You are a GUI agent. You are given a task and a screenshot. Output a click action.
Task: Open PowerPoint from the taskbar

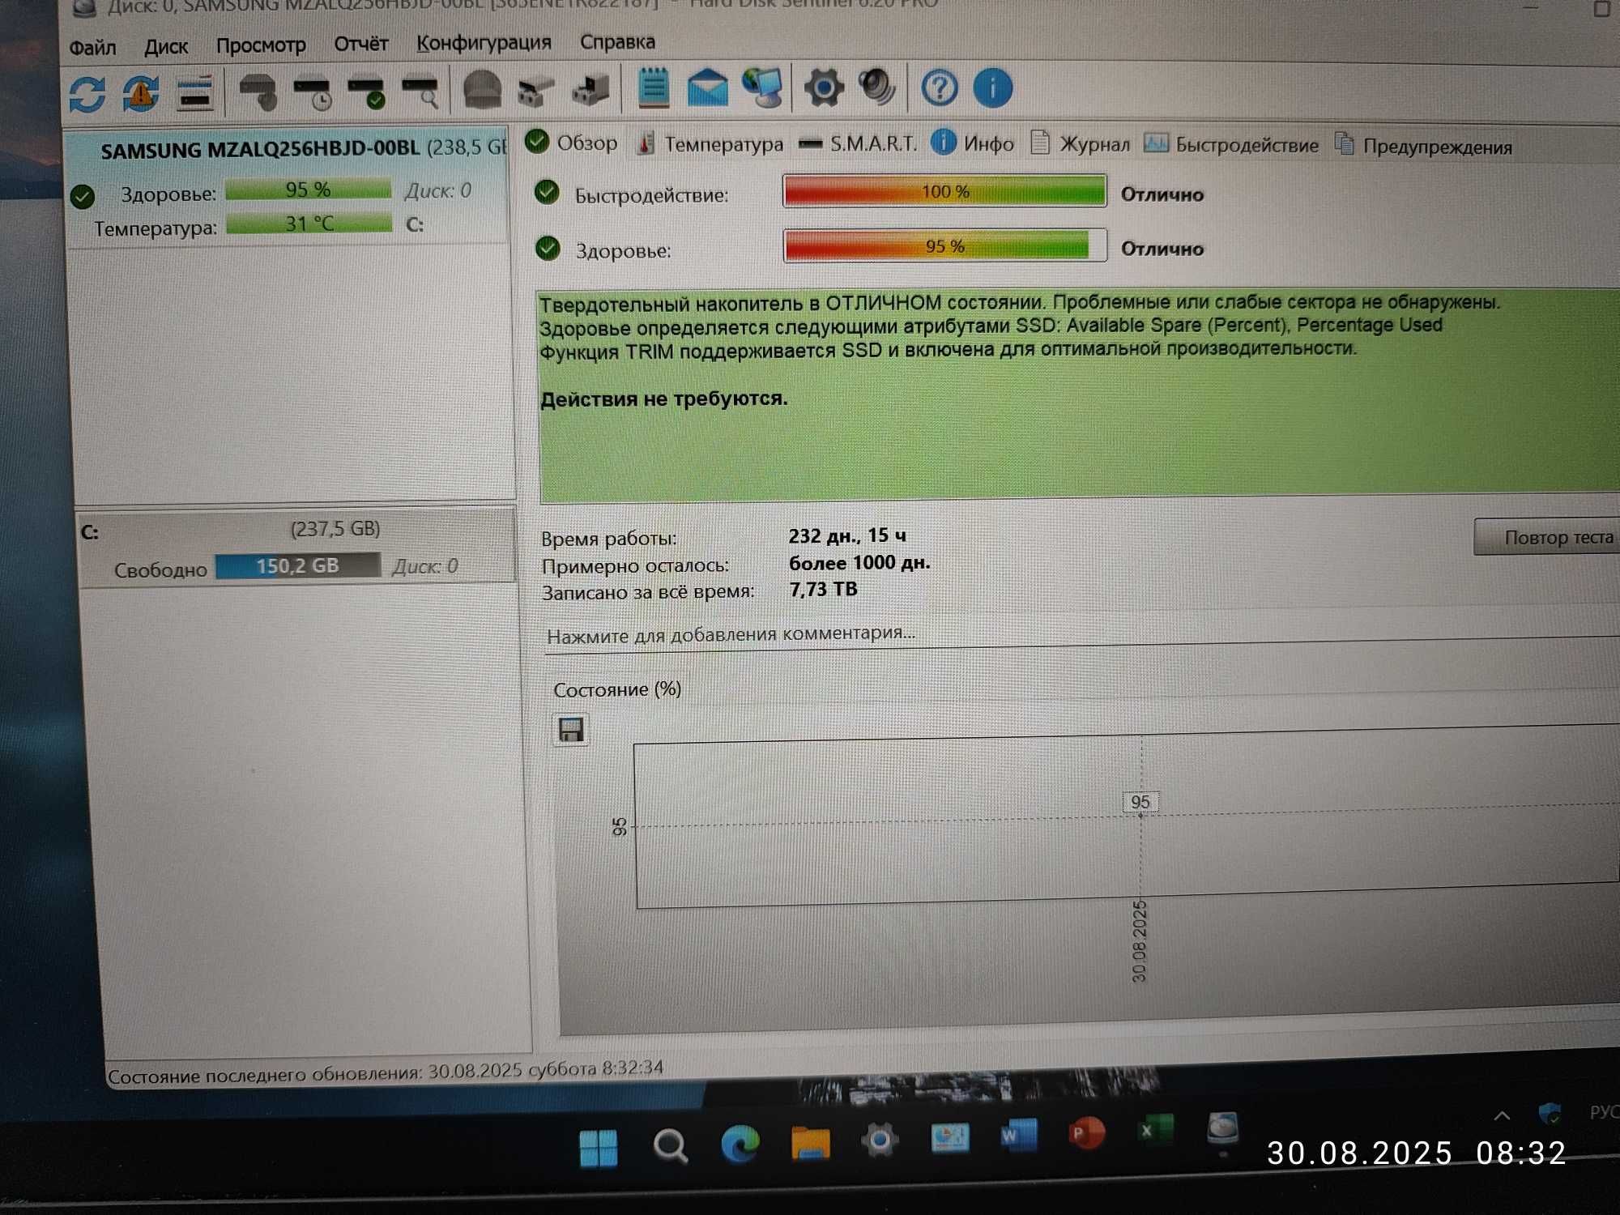[x=1087, y=1132]
